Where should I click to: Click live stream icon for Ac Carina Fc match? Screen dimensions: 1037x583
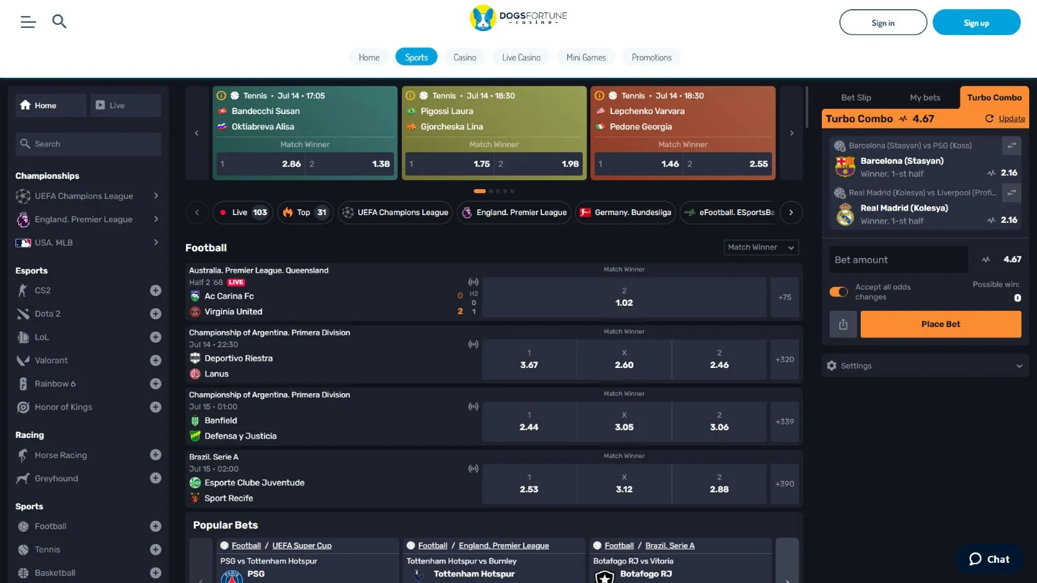coord(473,282)
